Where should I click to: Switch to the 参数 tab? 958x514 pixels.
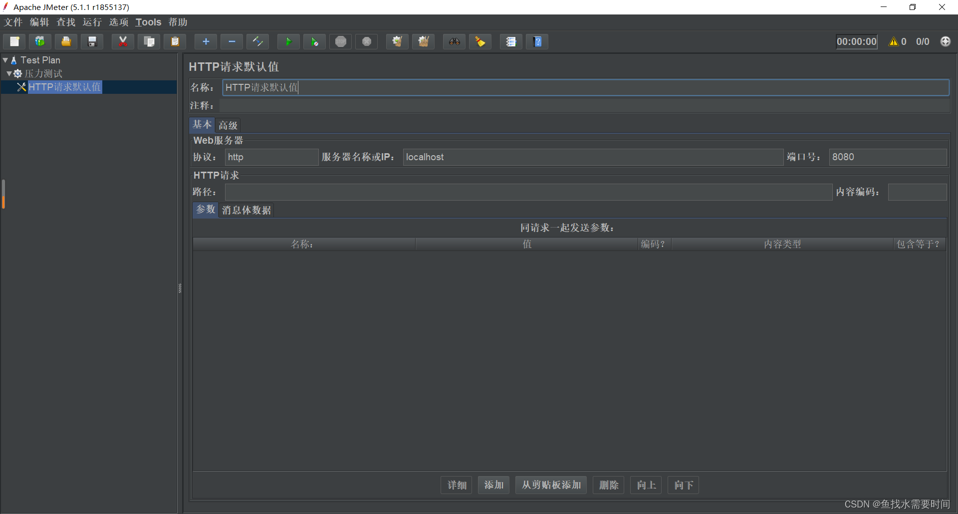coord(206,210)
